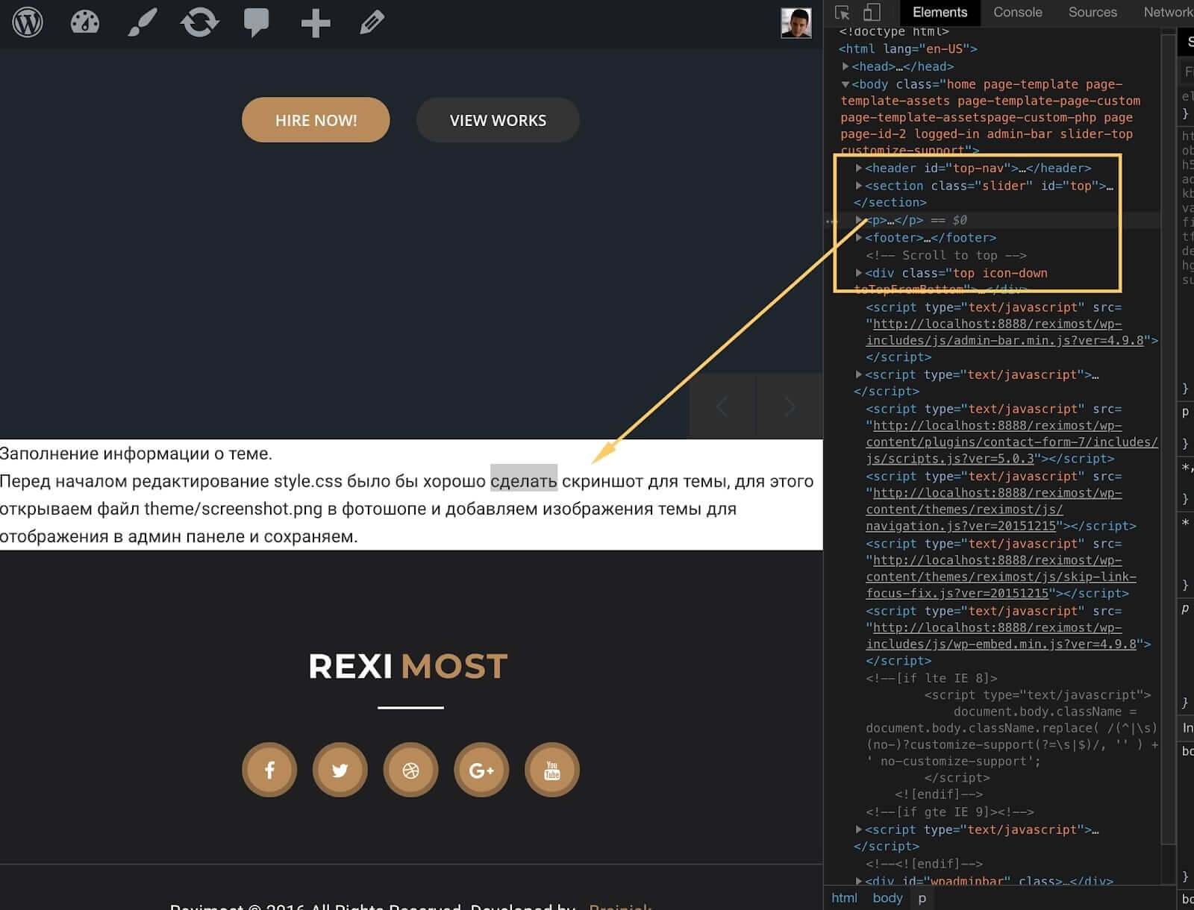The width and height of the screenshot is (1194, 910).
Task: Open the Dribbble social icon
Action: (x=410, y=770)
